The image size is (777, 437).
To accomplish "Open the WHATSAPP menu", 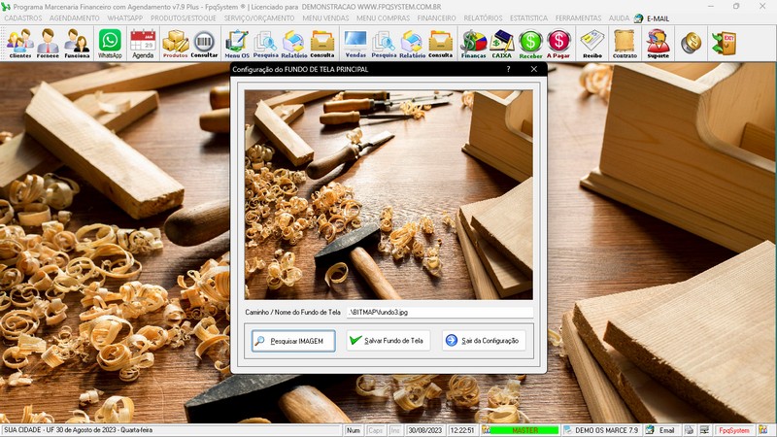I will tap(125, 17).
